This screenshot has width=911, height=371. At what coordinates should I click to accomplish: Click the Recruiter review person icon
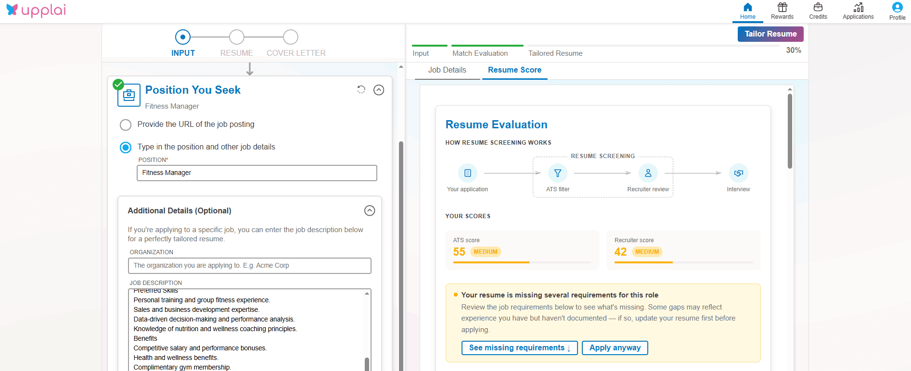[x=648, y=173]
